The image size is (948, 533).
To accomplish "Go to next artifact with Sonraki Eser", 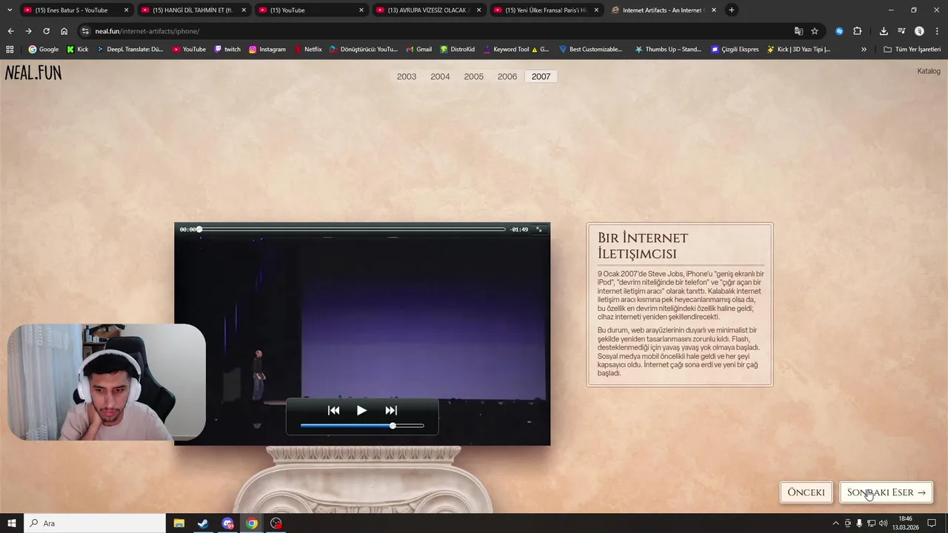I will point(886,492).
